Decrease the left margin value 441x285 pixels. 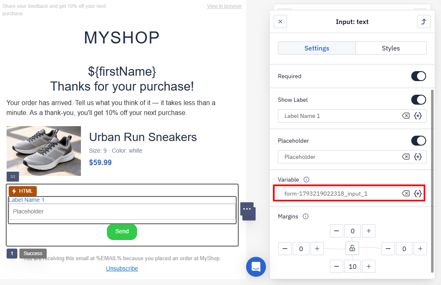[285, 249]
